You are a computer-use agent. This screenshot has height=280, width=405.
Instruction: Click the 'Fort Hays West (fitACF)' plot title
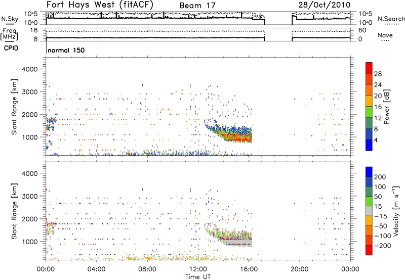[x=100, y=5]
